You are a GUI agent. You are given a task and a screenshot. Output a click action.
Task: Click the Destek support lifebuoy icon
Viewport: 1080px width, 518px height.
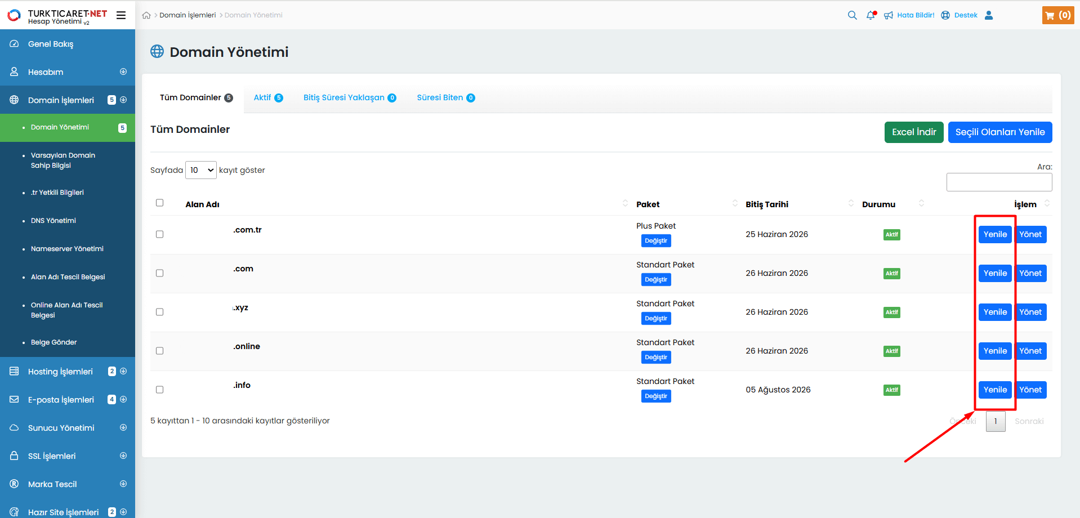click(x=945, y=15)
